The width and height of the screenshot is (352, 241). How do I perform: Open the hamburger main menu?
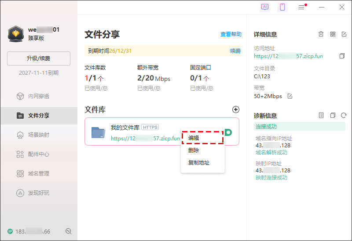301,7
